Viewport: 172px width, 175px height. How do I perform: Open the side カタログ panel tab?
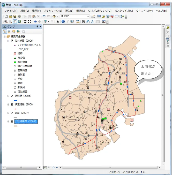(168, 31)
